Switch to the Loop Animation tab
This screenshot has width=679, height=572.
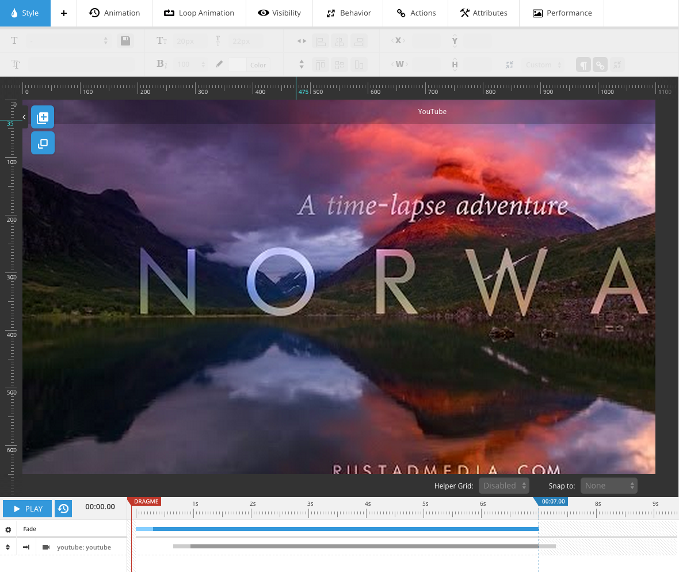point(199,13)
